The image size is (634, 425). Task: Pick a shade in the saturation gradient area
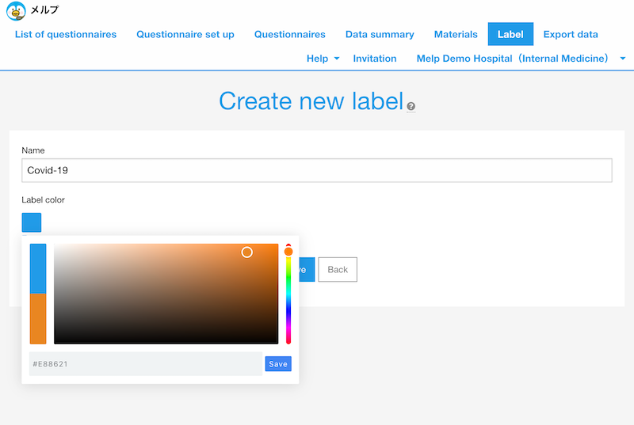point(166,294)
